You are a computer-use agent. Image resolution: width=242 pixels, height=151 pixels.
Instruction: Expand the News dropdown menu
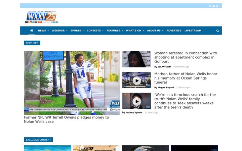[43, 31]
